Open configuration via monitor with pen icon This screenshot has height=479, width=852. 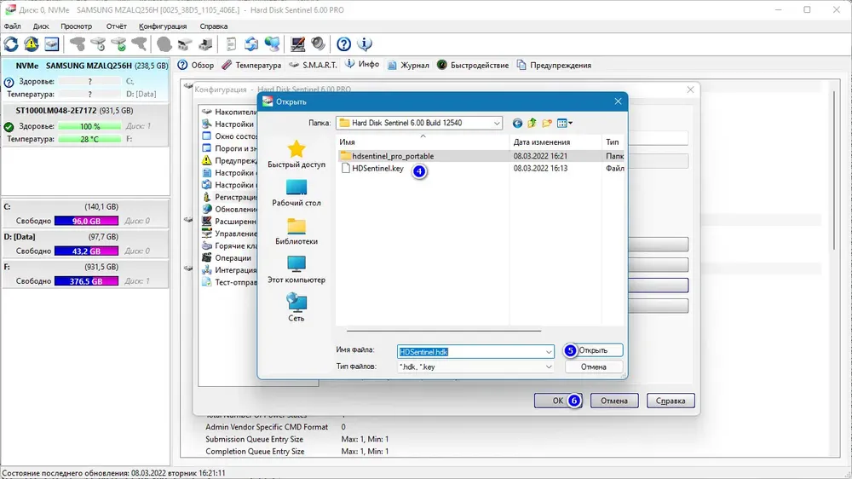click(297, 44)
